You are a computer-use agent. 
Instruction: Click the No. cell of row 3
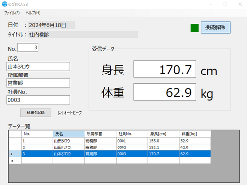[x=37, y=154]
